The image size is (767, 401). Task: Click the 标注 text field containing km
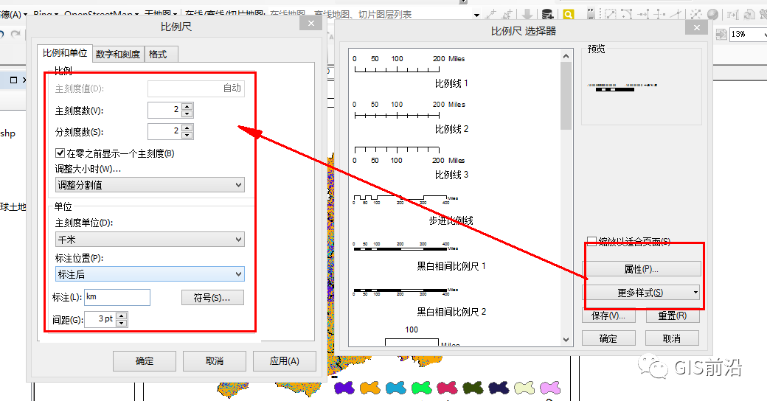(x=117, y=297)
